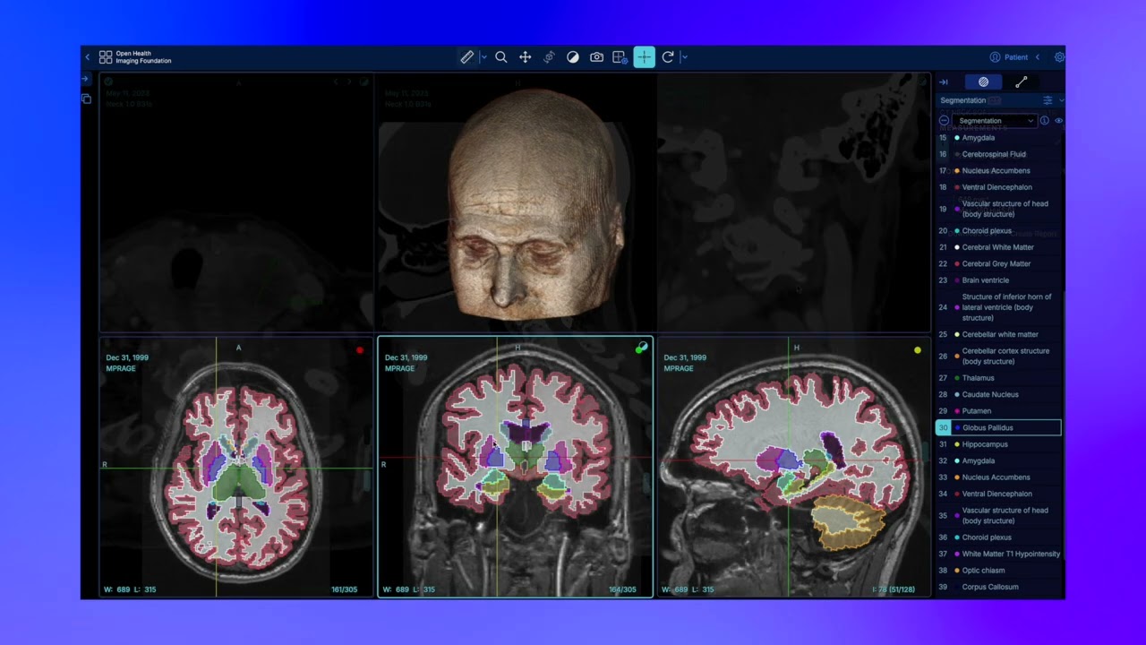Select segment 18 Ventral Diencephalon

(x=998, y=187)
